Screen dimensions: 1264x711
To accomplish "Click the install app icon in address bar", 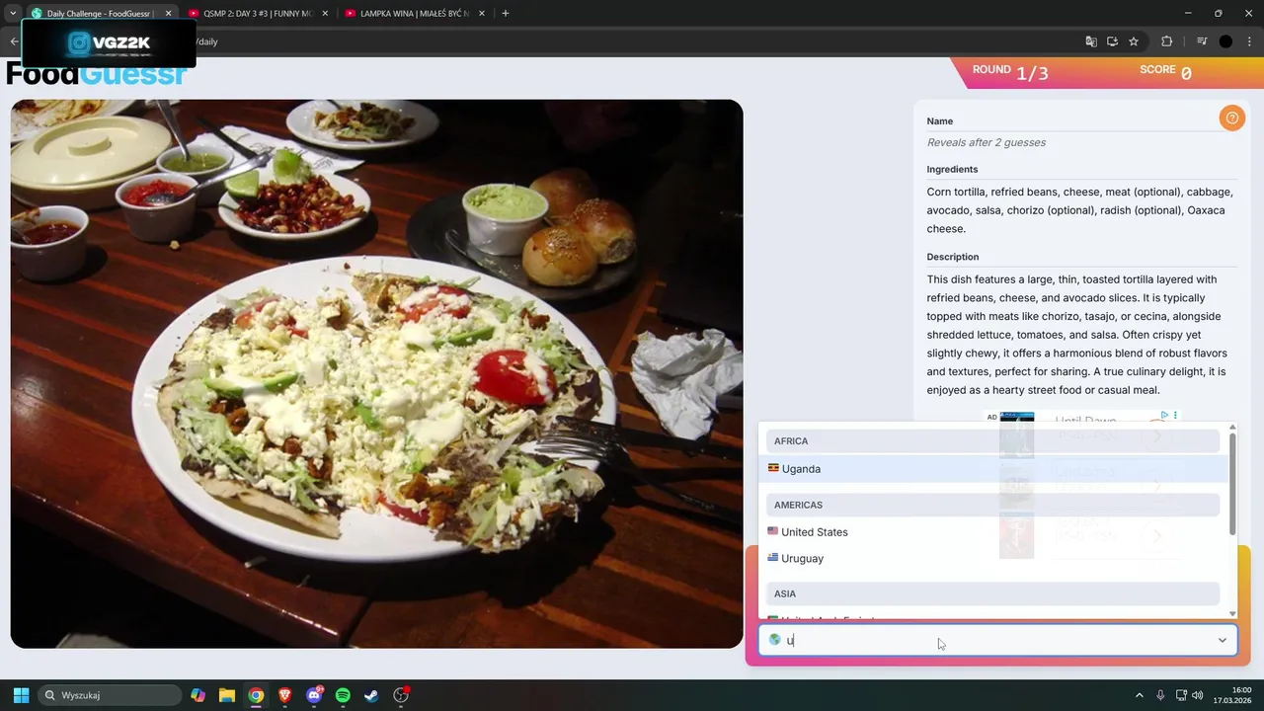I will (x=1112, y=41).
